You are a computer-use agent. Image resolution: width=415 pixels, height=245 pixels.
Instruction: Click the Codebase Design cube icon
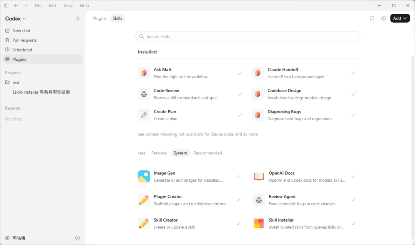[x=258, y=94]
